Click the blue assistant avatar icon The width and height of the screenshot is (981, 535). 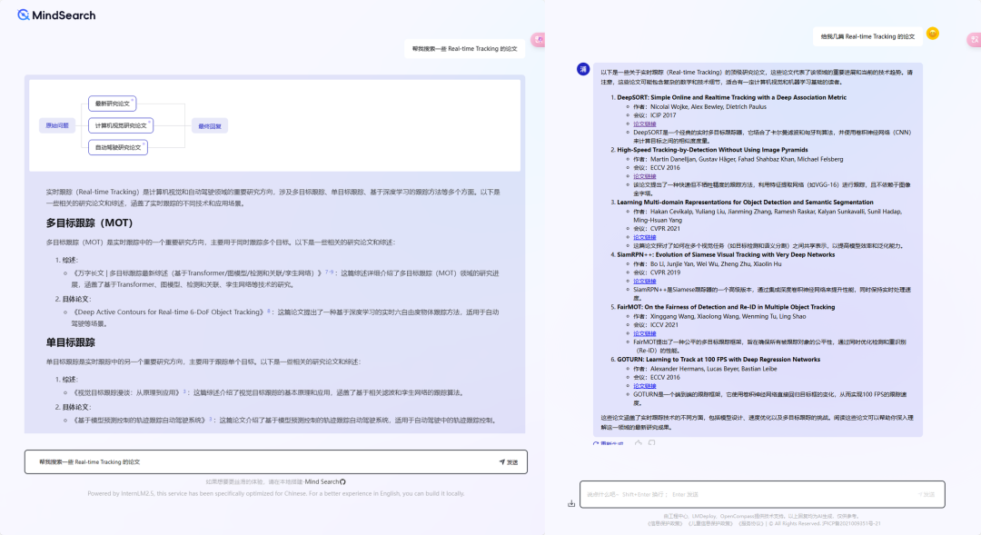[x=583, y=69]
